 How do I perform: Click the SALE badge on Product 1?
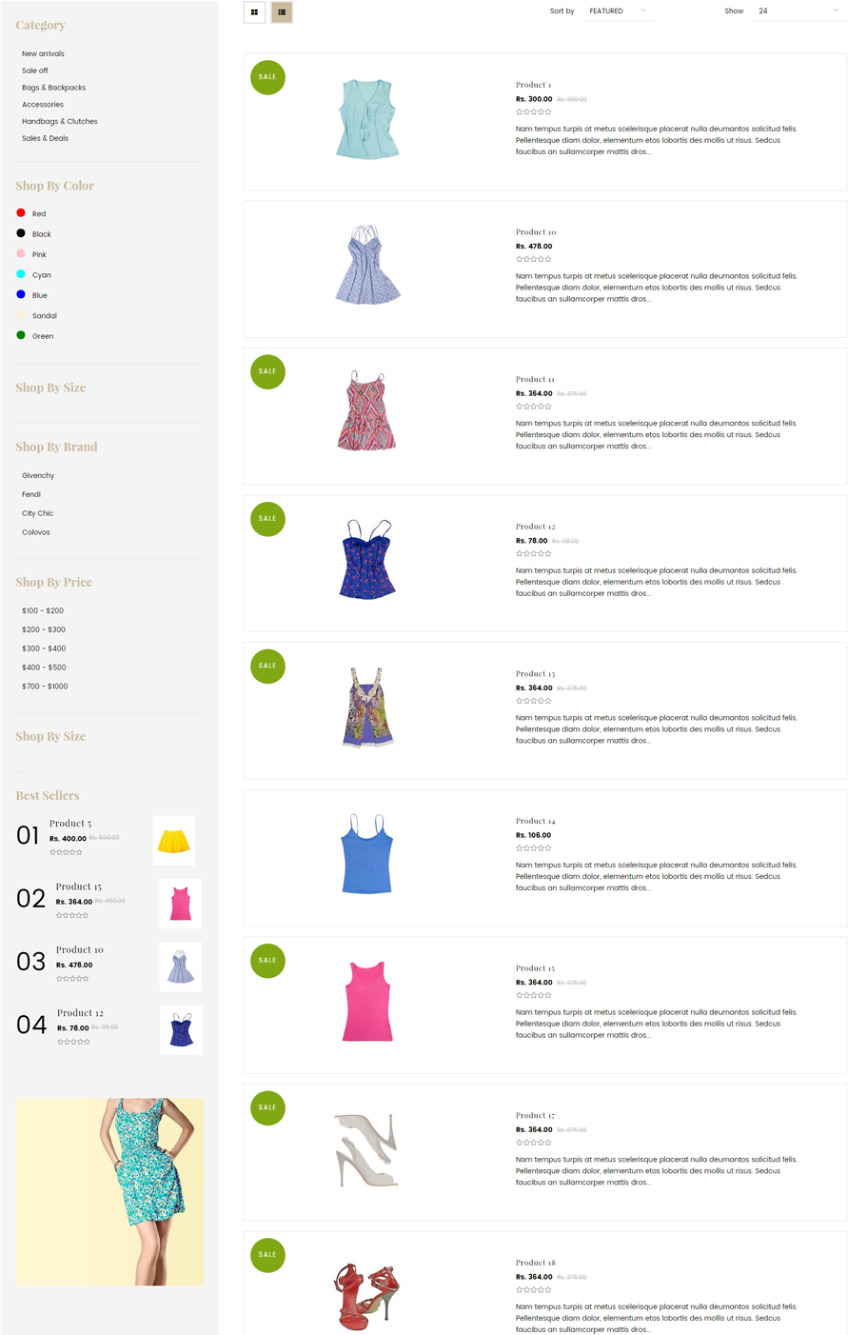click(267, 77)
